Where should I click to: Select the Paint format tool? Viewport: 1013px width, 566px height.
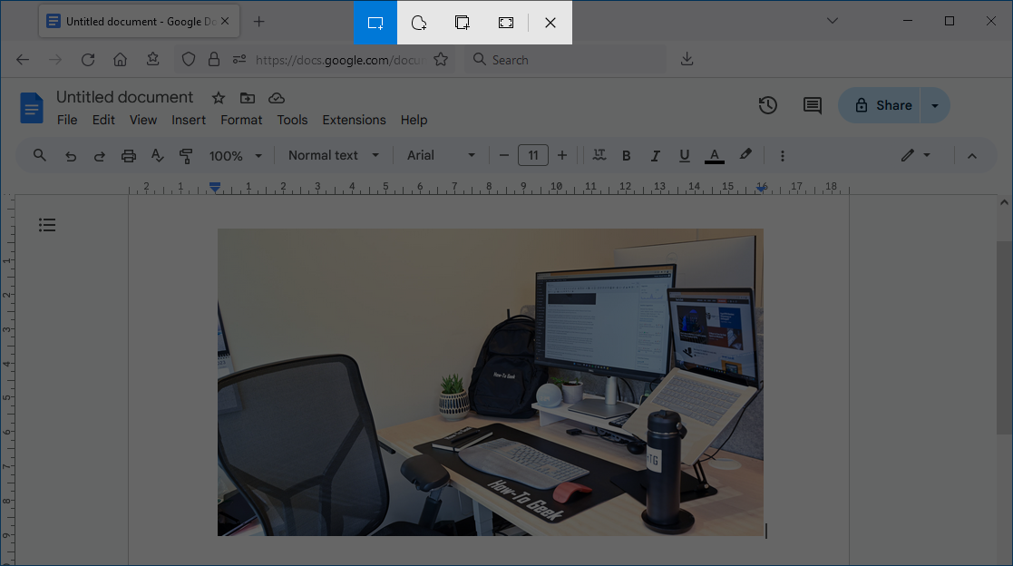(186, 155)
